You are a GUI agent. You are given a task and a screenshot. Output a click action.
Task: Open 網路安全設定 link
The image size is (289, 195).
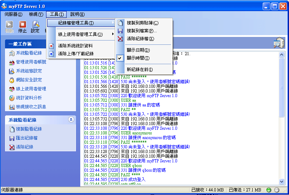[x=29, y=80]
